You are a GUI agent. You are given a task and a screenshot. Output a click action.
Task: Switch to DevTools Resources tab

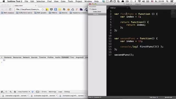coord(17,57)
